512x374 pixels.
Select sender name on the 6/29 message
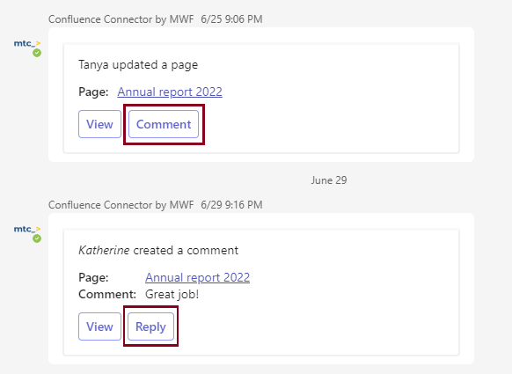121,205
